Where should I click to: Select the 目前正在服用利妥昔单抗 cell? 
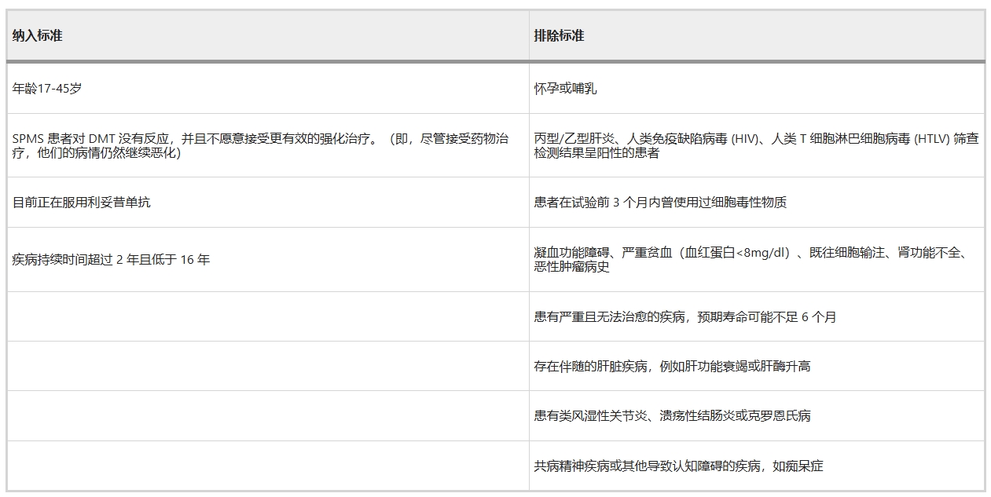(86, 203)
